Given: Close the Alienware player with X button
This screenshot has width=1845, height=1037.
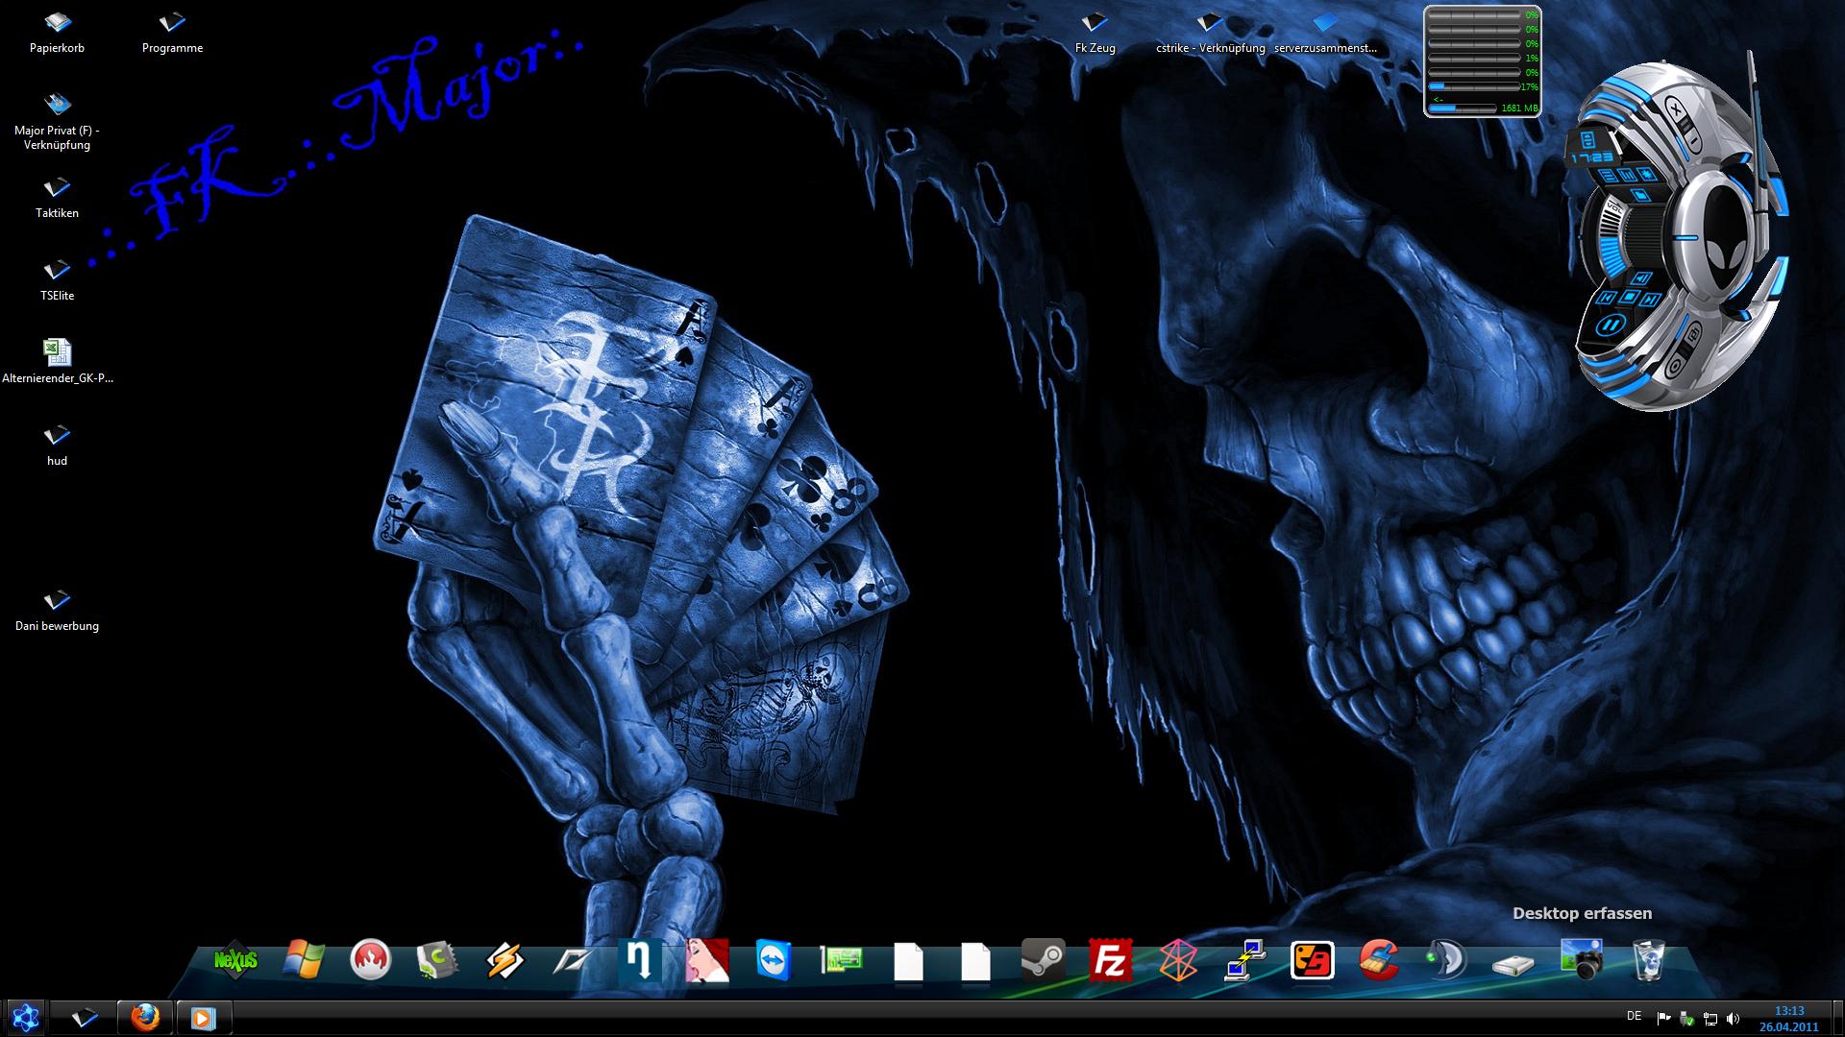Looking at the screenshot, I should 1675,110.
